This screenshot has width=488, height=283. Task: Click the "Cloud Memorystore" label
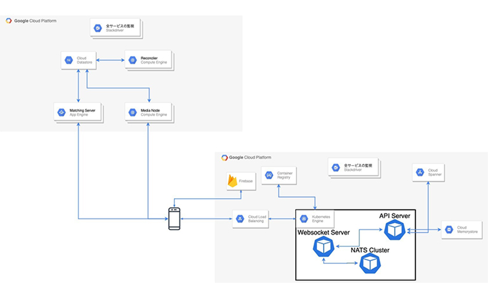coord(467,230)
